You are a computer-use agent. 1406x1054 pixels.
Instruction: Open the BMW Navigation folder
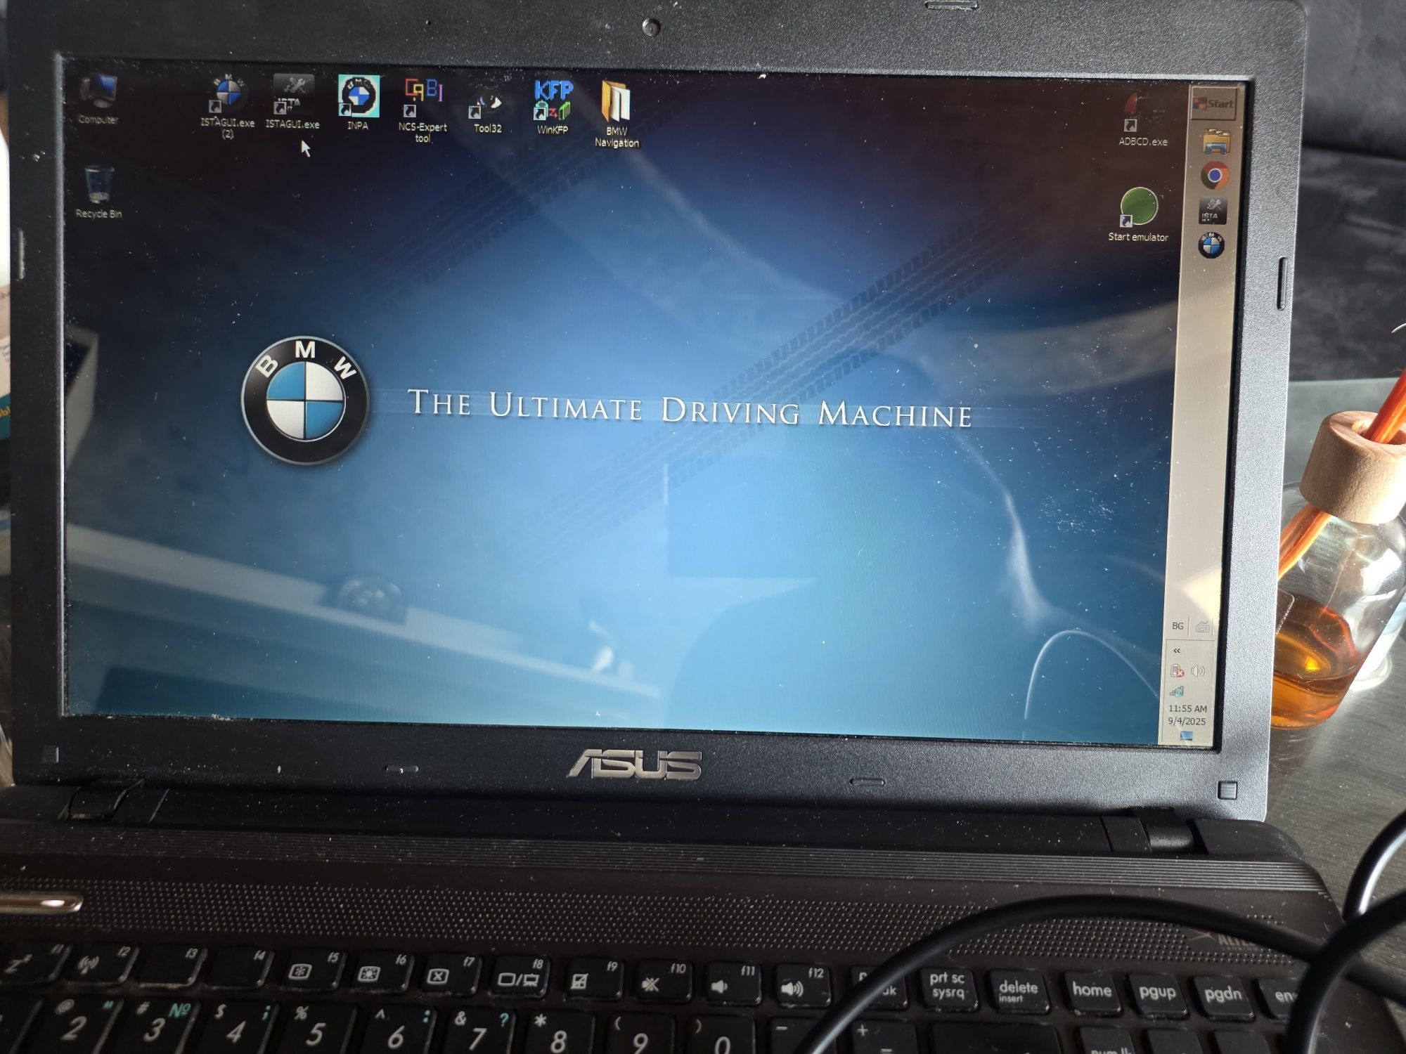pos(617,114)
